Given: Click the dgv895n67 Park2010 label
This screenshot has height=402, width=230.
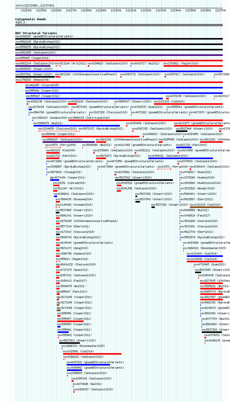Looking at the screenshot, I should 72,292.
